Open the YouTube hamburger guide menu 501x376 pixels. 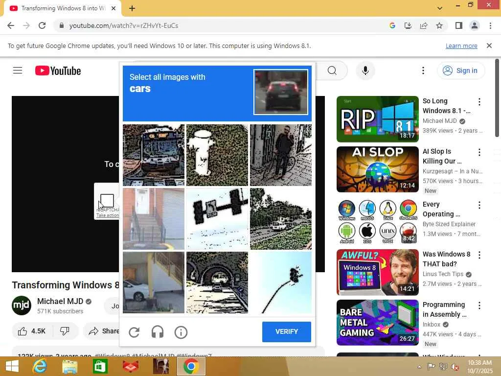pyautogui.click(x=18, y=70)
